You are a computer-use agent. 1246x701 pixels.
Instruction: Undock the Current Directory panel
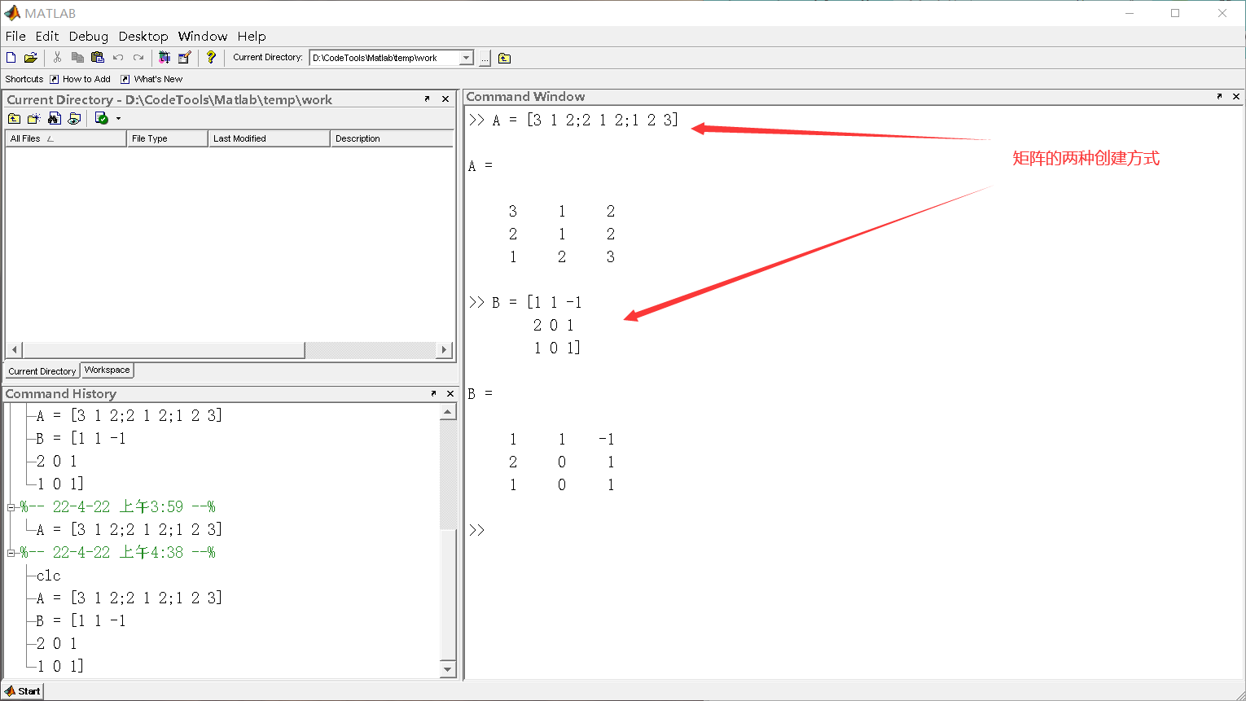(428, 99)
